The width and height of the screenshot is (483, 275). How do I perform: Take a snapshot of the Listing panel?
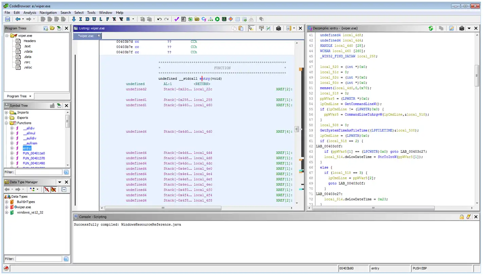(279, 29)
